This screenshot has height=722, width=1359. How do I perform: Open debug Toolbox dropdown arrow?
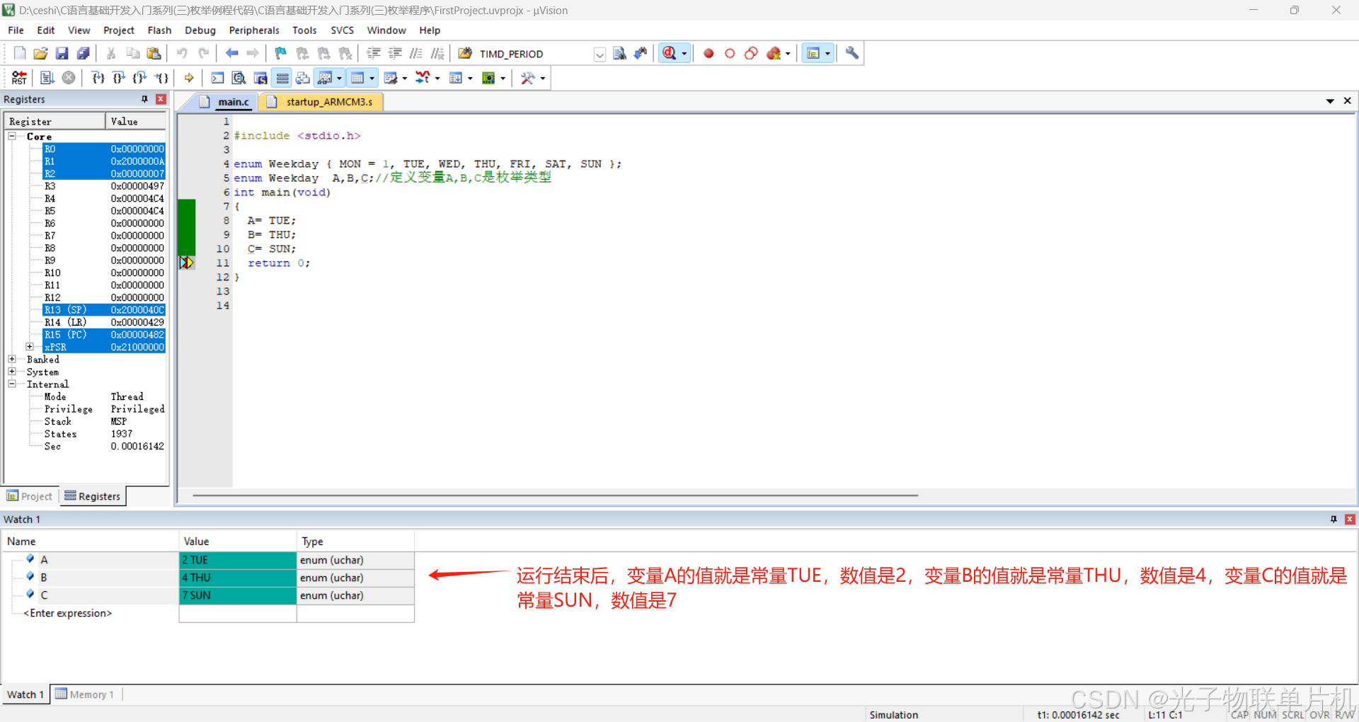pos(543,78)
